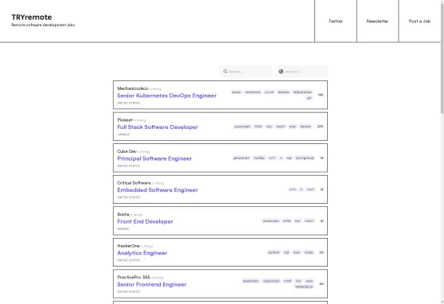Open the Front End Developer job
The width and height of the screenshot is (444, 304).
pos(146,221)
